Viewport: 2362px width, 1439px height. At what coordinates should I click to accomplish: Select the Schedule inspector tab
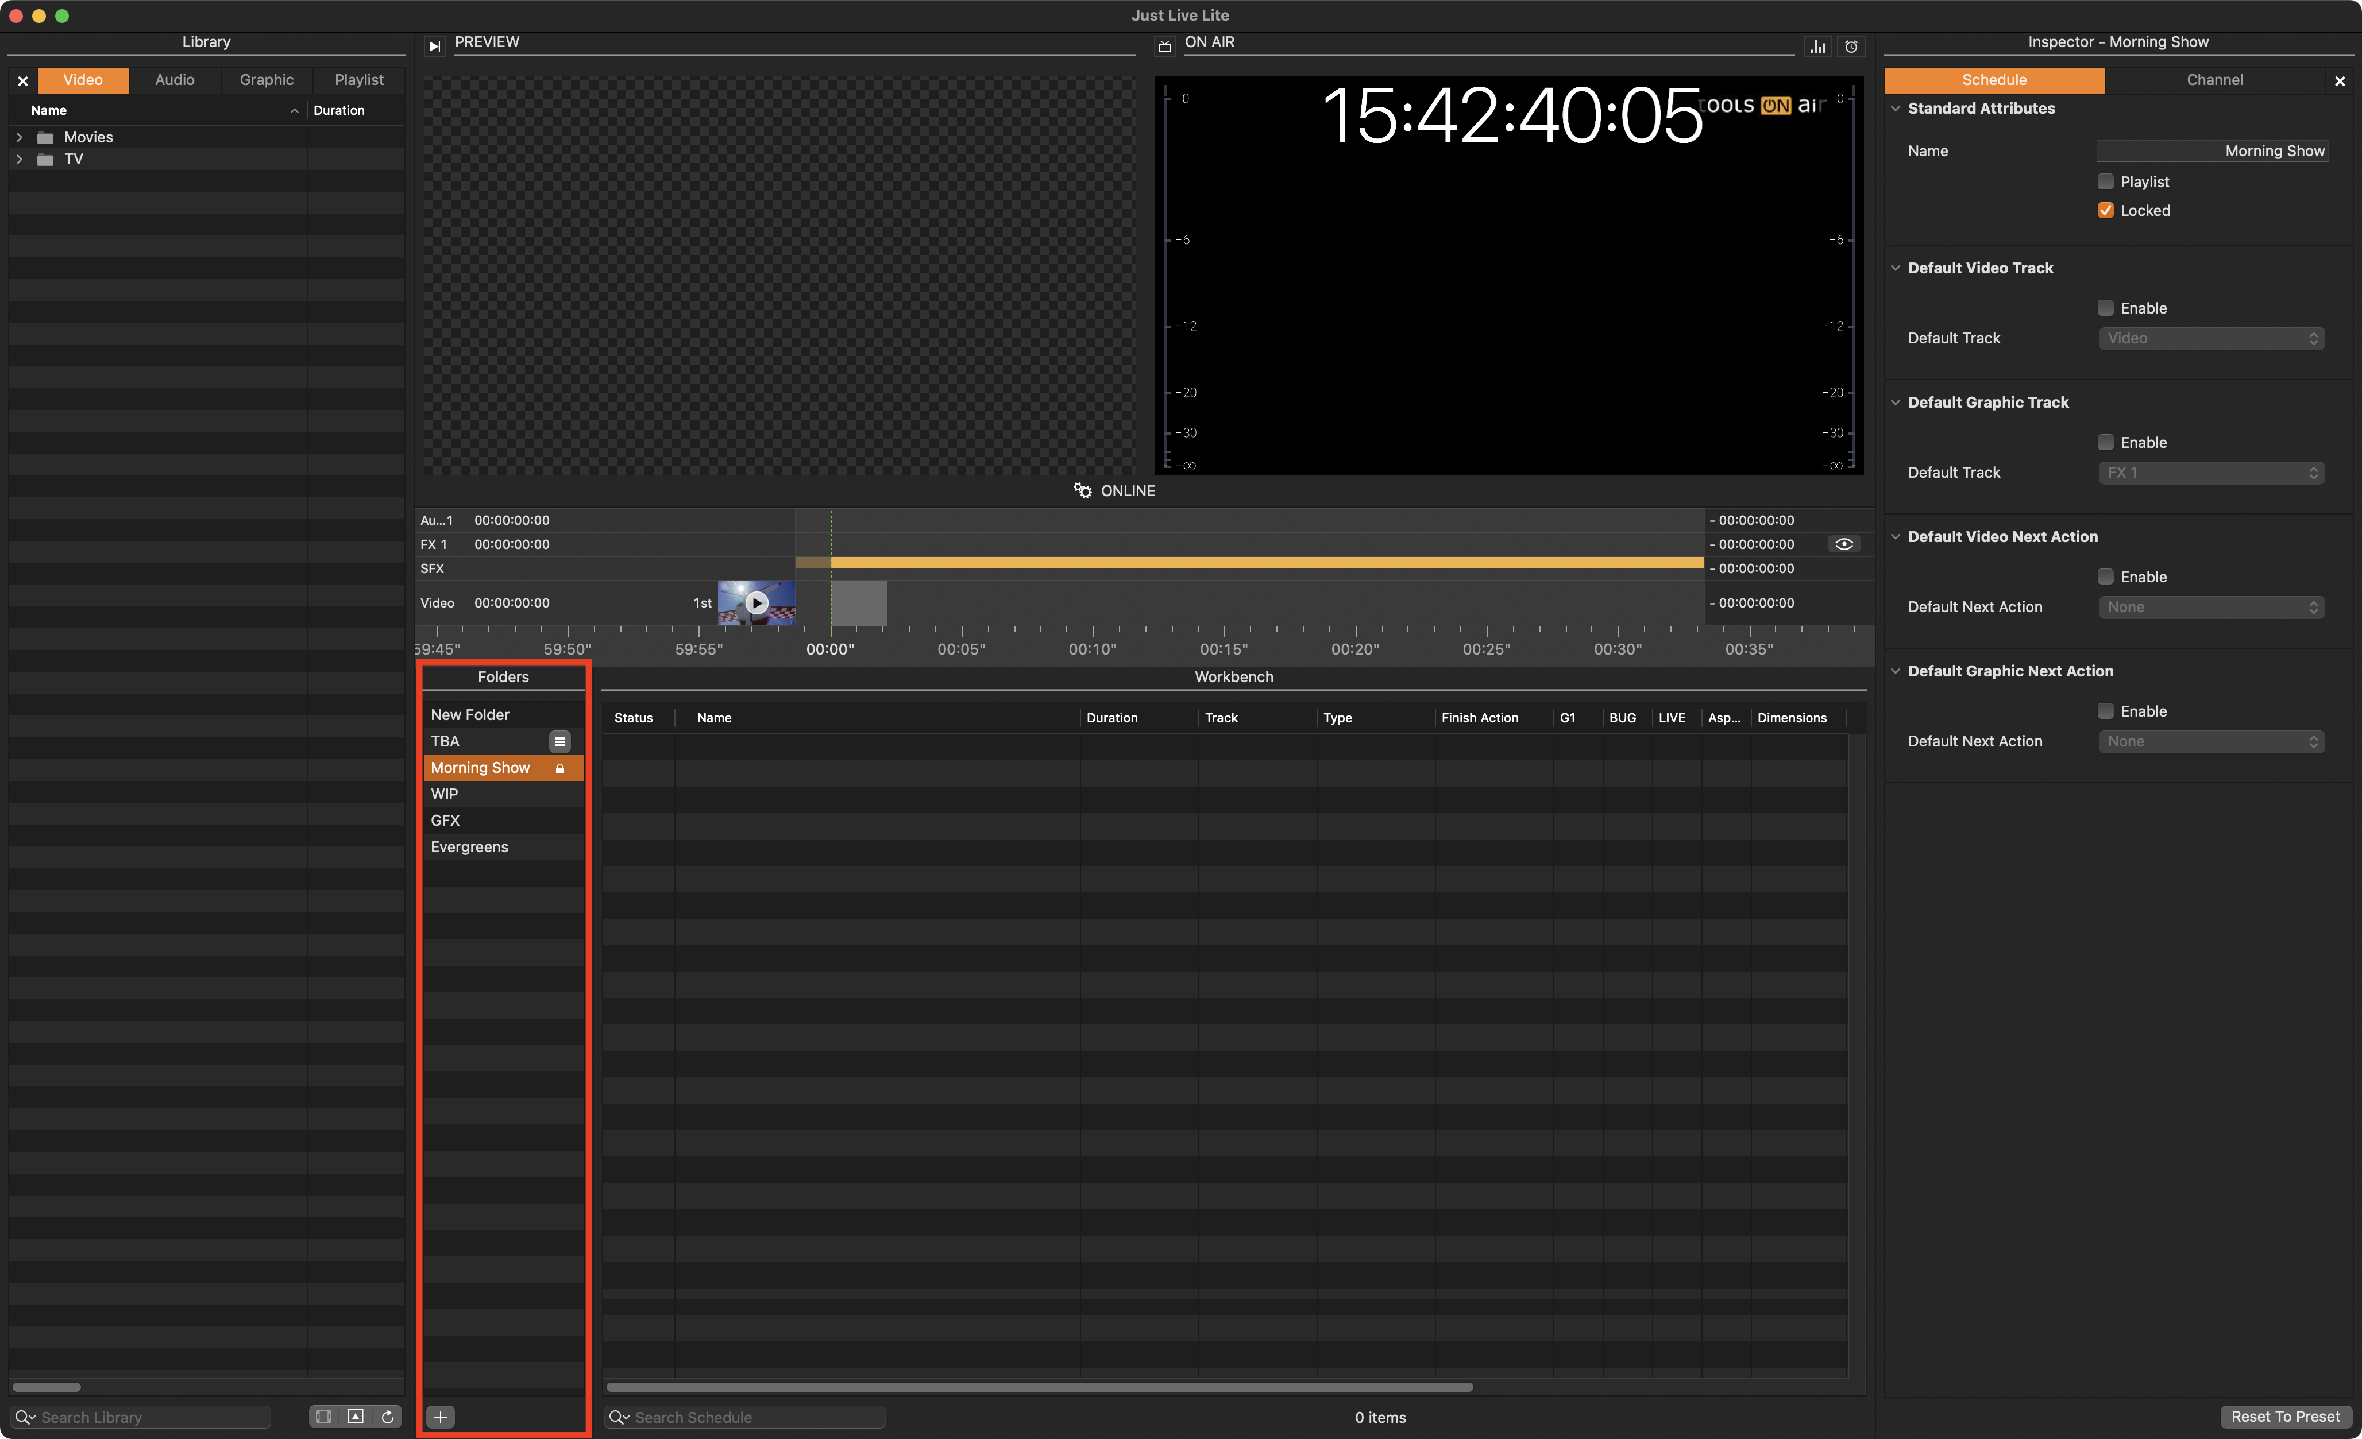point(1994,80)
